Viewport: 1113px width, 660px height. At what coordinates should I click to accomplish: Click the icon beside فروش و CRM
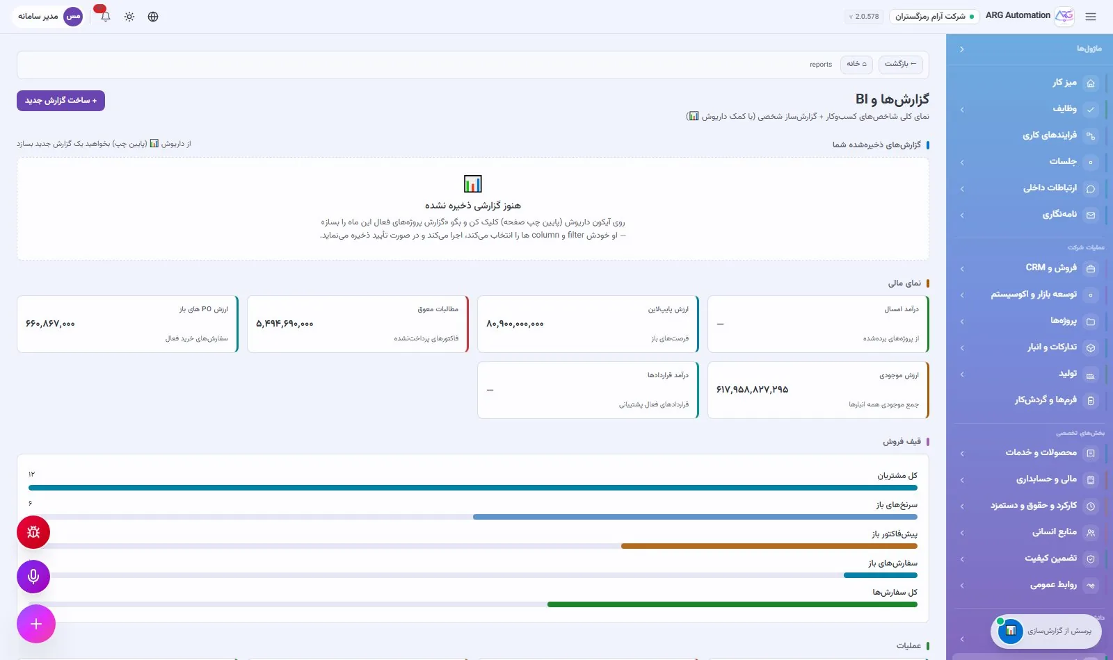click(1091, 268)
